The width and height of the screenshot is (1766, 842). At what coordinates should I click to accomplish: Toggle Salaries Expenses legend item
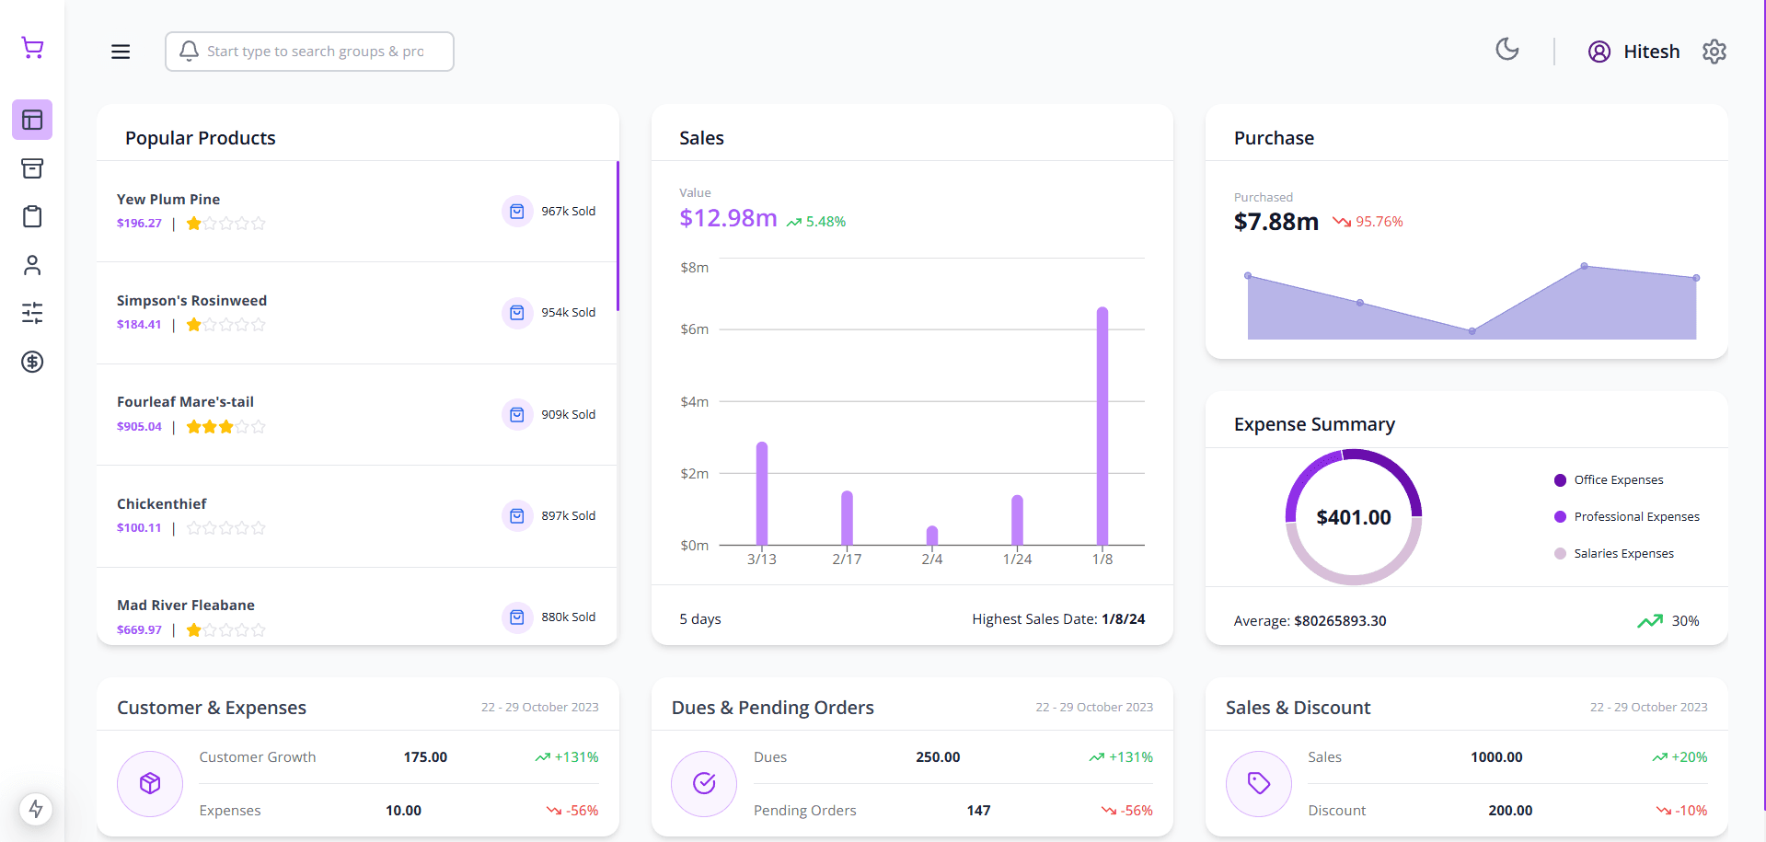[1623, 554]
